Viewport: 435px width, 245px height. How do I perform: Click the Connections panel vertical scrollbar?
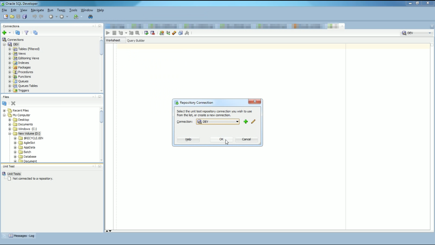coord(101,47)
